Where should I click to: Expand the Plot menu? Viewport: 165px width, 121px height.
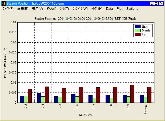[119, 9]
